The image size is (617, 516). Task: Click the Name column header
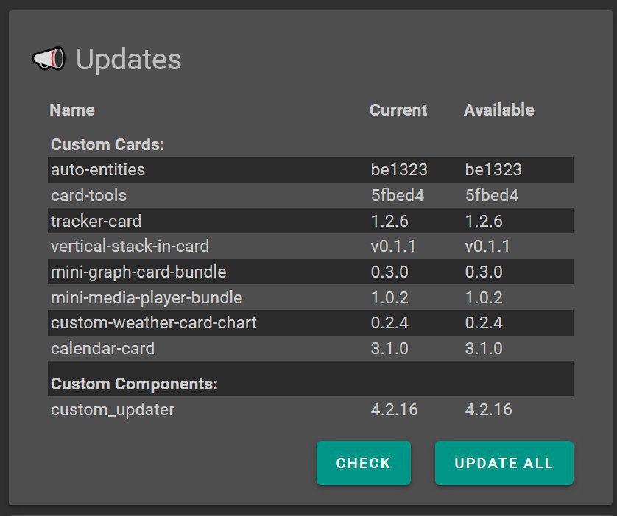click(72, 110)
